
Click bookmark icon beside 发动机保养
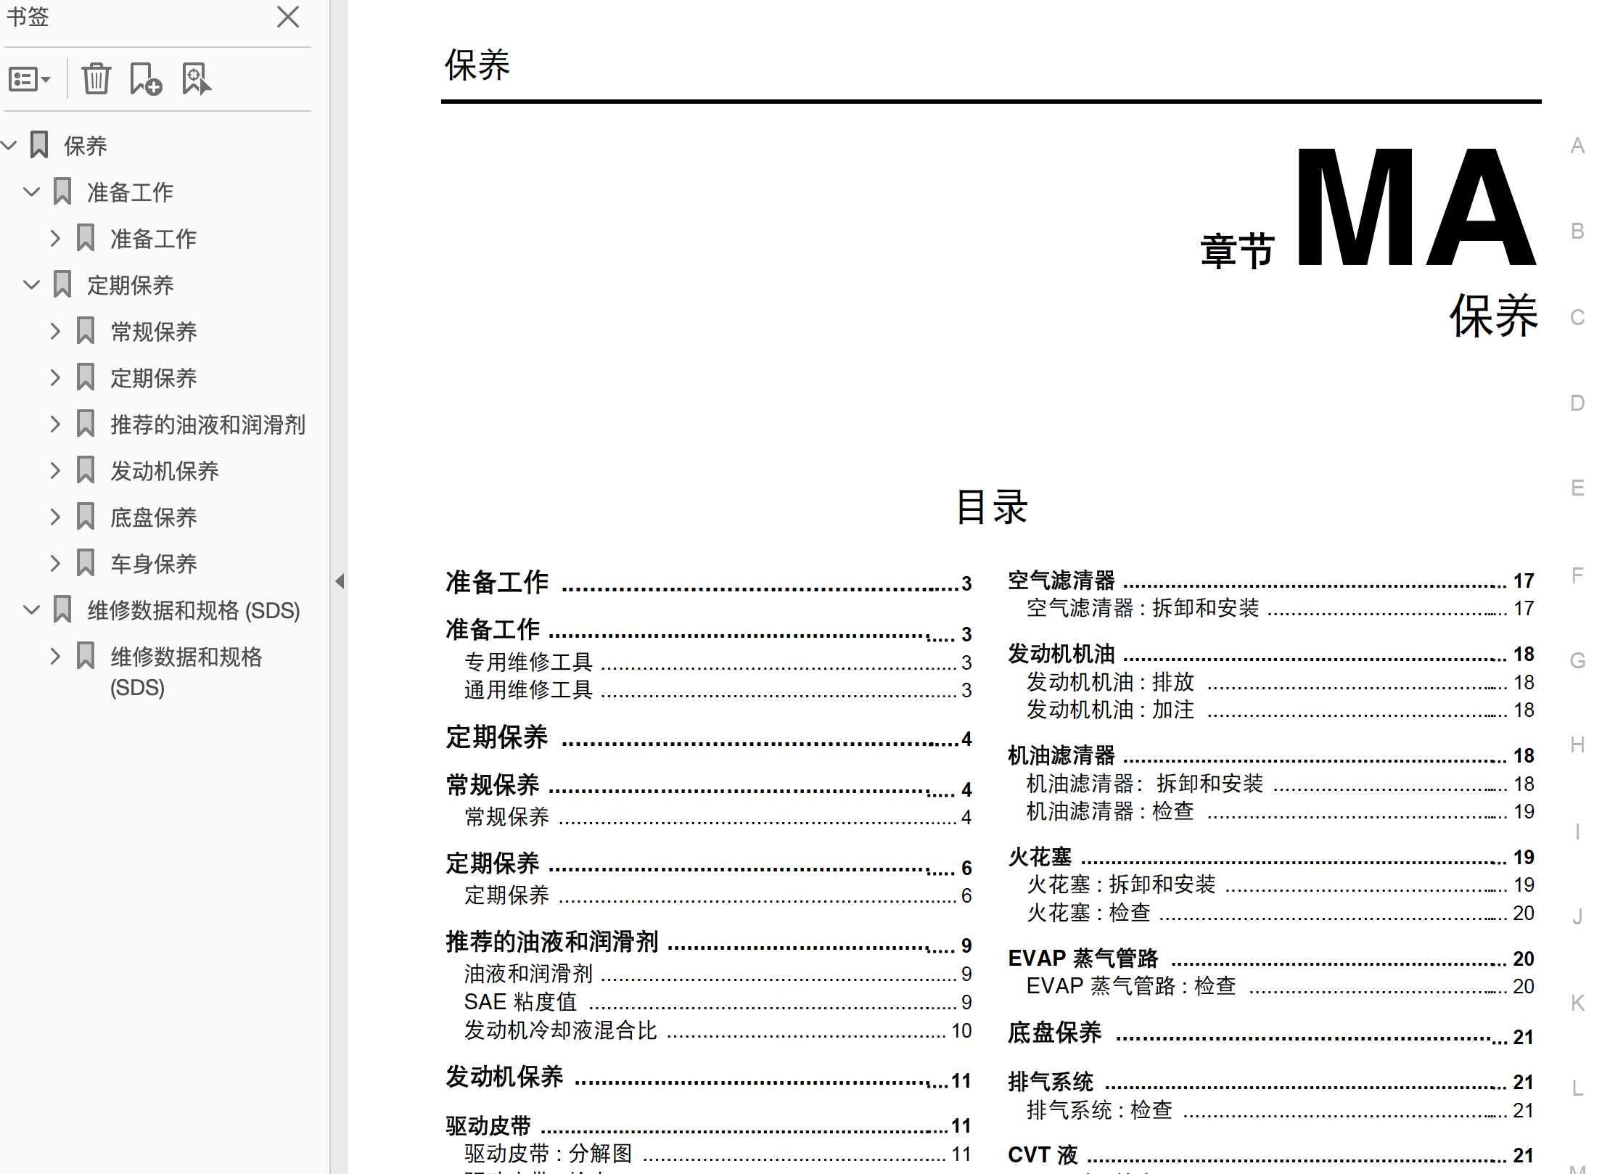(x=86, y=470)
